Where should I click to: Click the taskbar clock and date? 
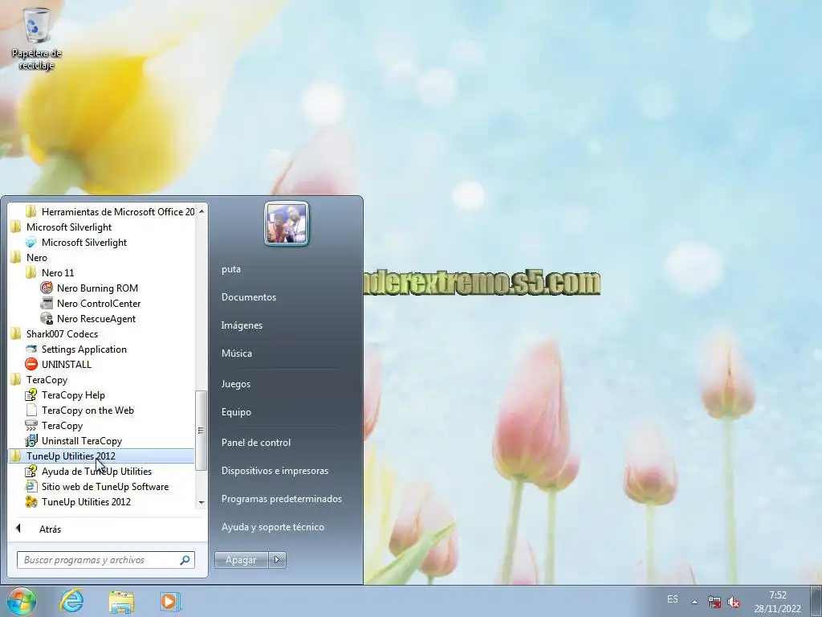(x=777, y=602)
